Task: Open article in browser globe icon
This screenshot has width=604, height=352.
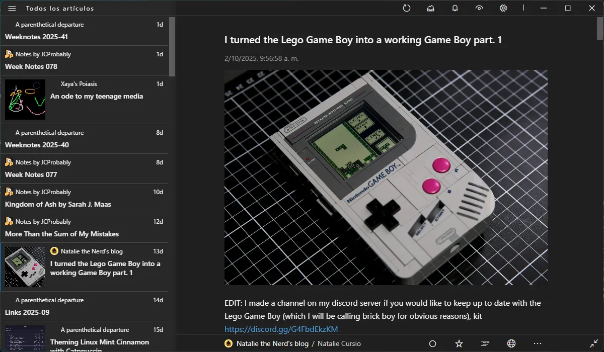Action: 511,343
